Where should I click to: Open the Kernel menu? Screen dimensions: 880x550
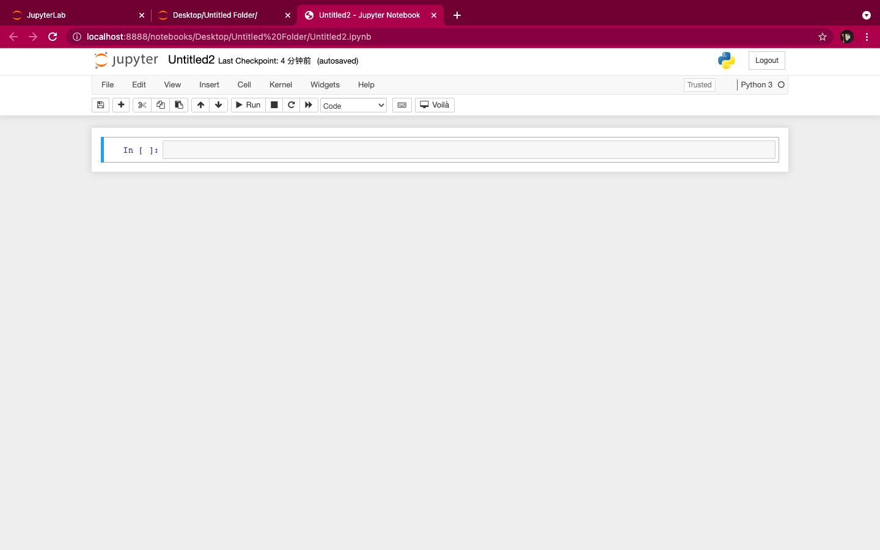pyautogui.click(x=280, y=84)
